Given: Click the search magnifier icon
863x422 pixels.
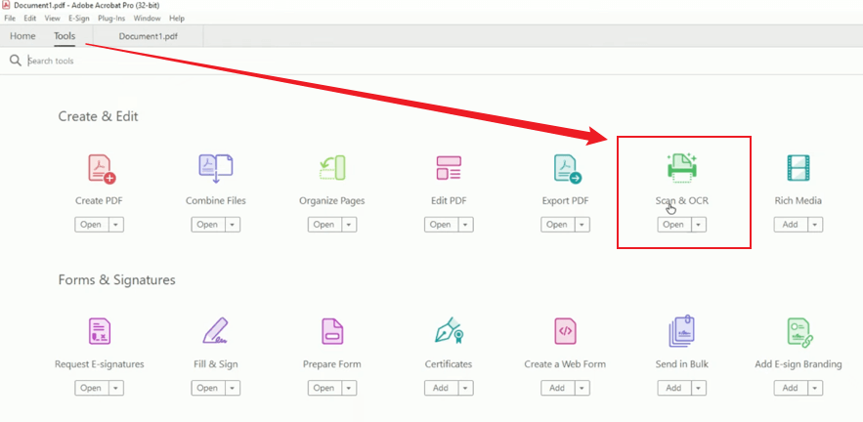Looking at the screenshot, I should (x=16, y=61).
